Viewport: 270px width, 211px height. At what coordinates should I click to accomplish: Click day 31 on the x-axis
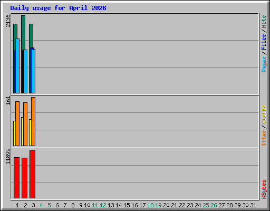253,205
